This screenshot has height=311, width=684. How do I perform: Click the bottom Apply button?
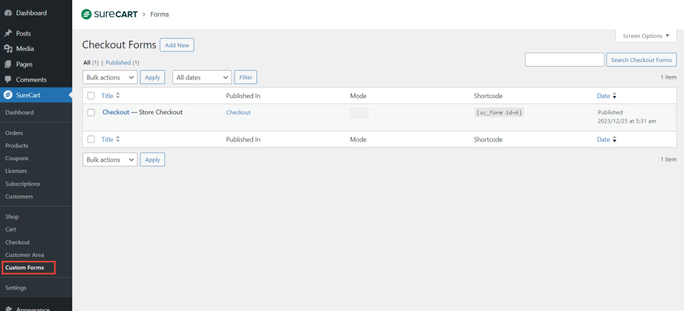click(x=152, y=160)
